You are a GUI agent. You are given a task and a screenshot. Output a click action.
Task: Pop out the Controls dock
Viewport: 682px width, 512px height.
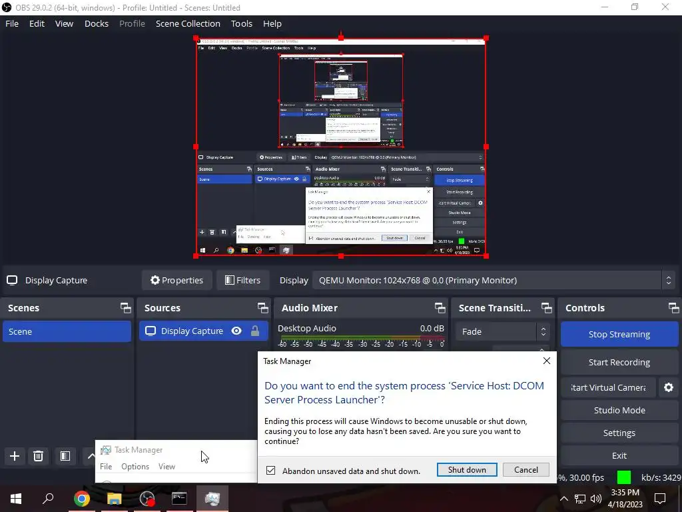[674, 308]
